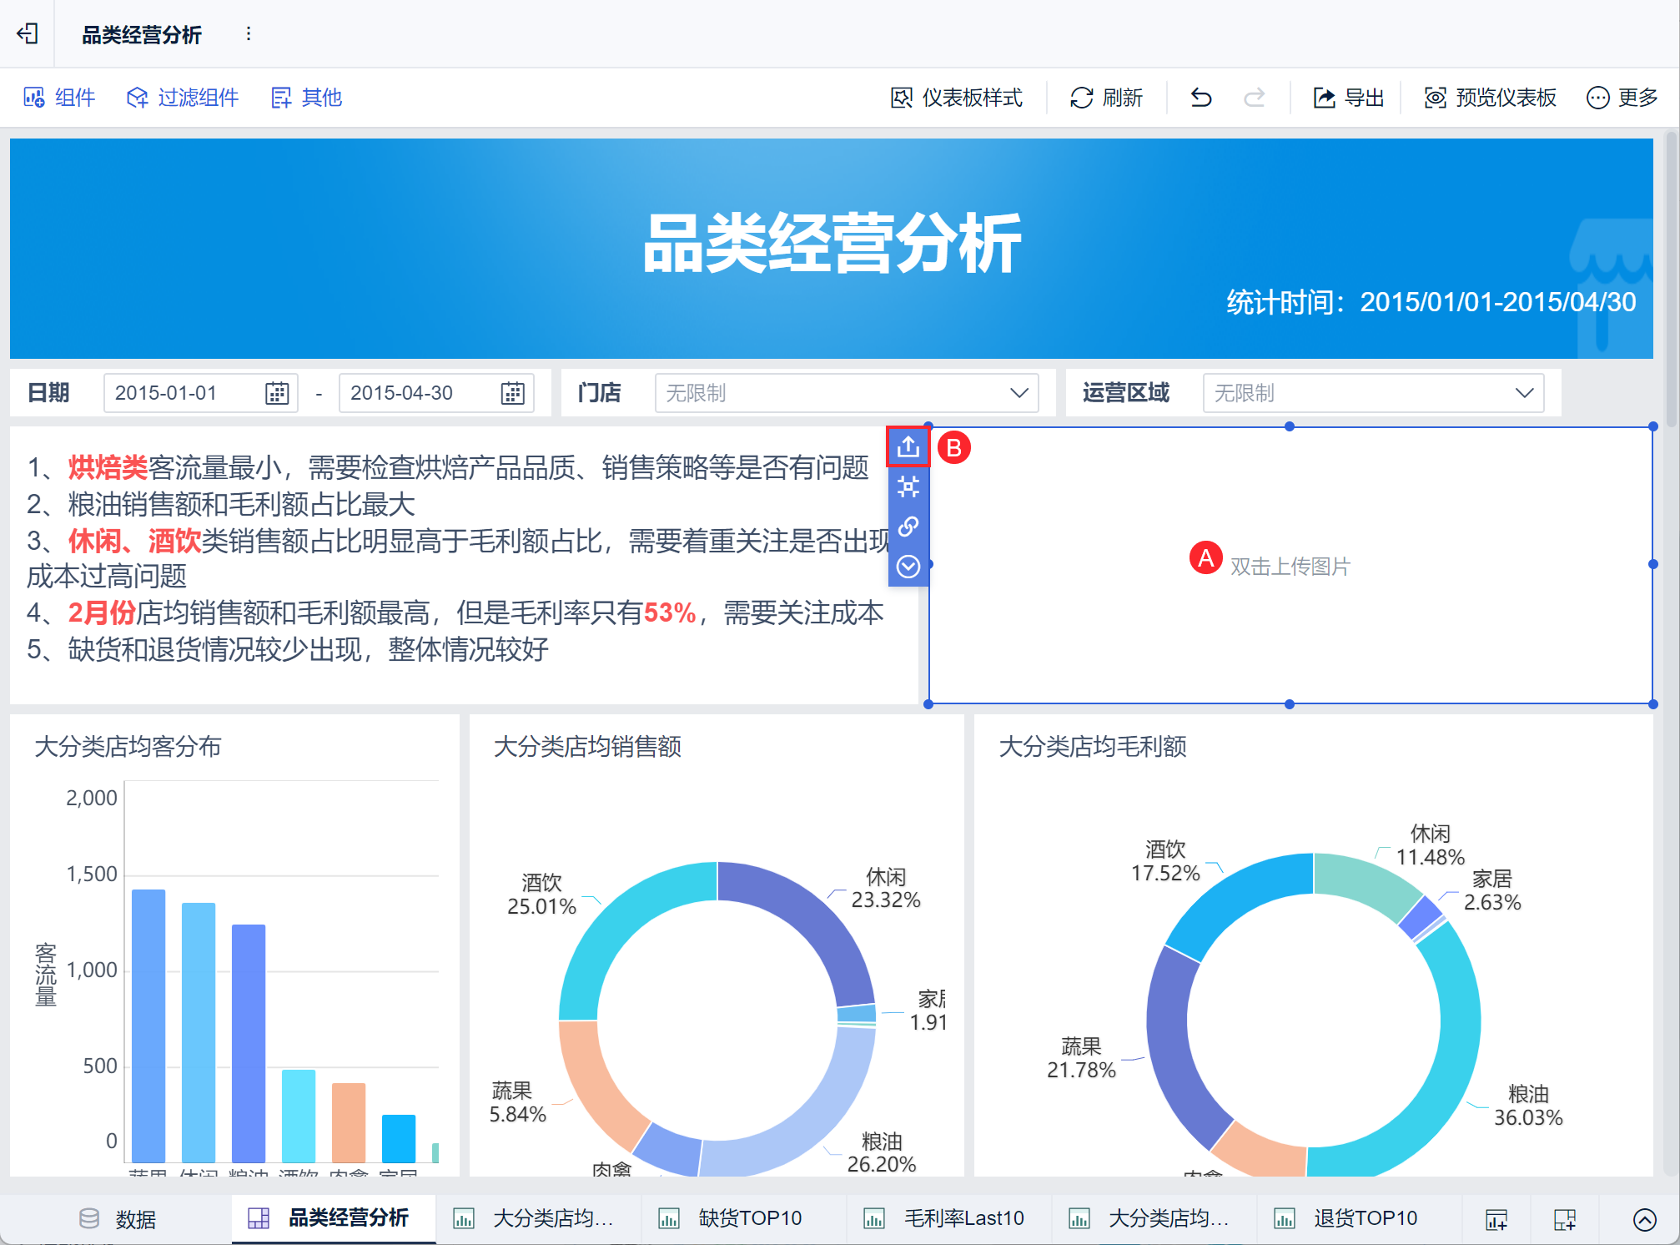Click the redo icon

point(1254,98)
